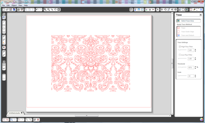Open the Library book icon
205x123 pixels.
pos(4,65)
